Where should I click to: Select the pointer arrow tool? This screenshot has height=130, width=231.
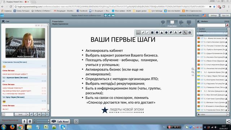[x=185, y=32]
